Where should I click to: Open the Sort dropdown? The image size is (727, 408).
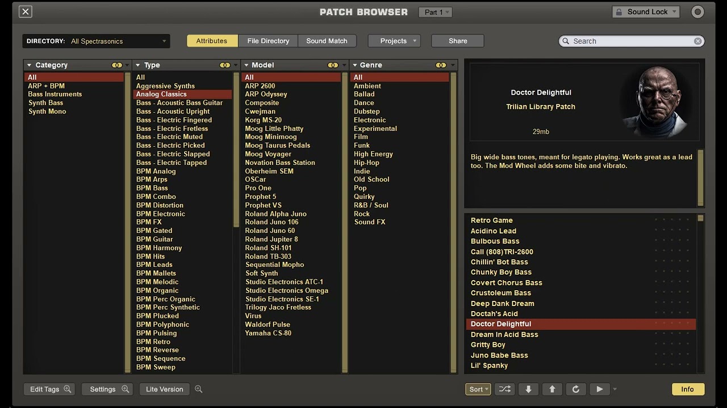point(478,389)
